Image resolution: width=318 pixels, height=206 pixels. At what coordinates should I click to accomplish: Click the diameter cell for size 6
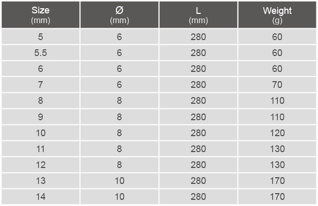[120, 68]
